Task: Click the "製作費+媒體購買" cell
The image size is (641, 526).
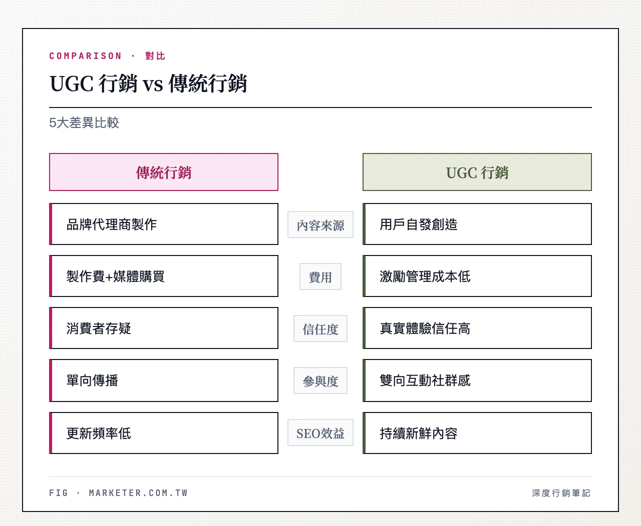Action: (164, 276)
